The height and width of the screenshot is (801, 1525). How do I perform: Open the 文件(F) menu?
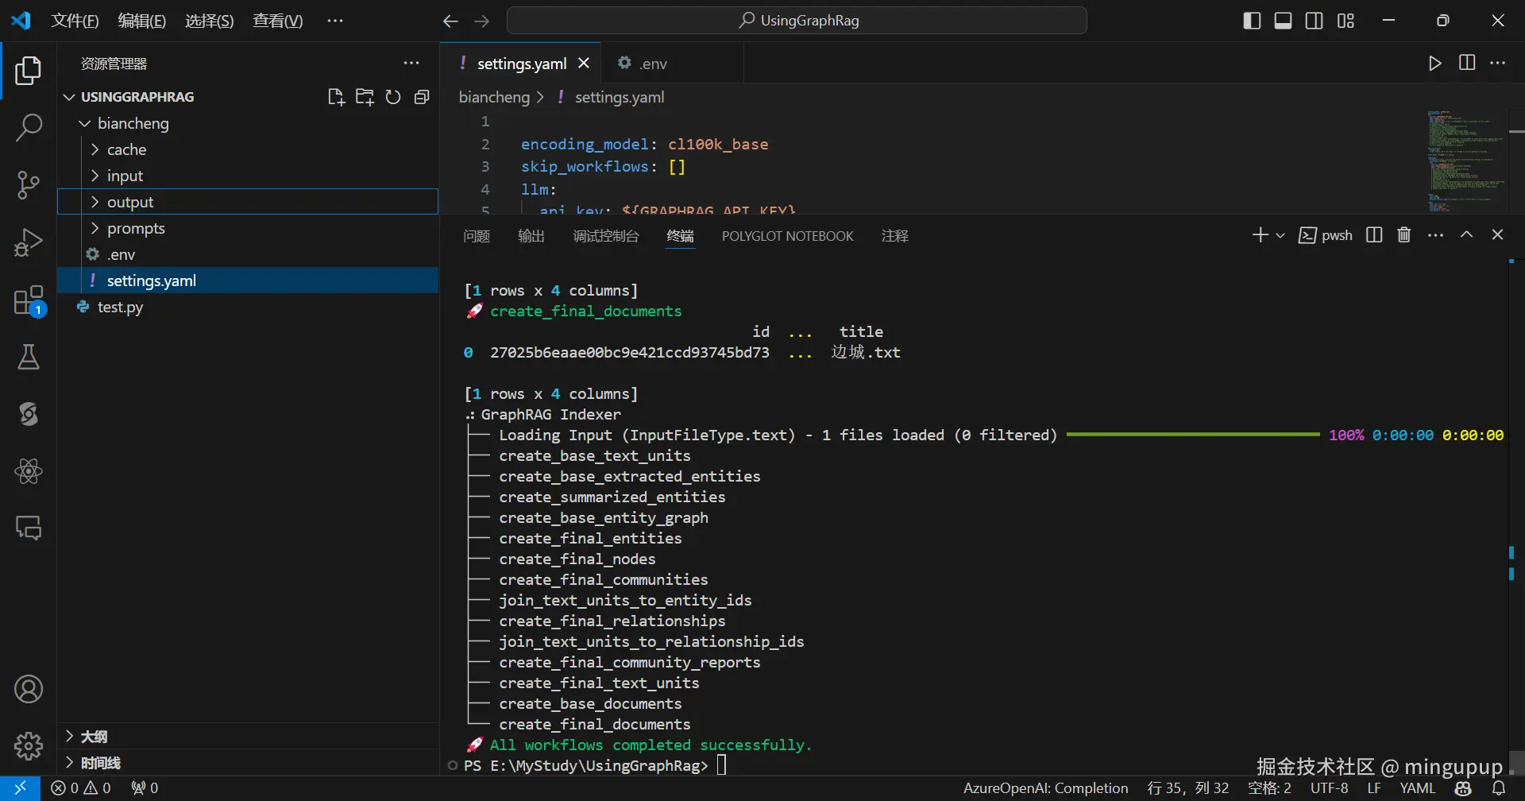[x=75, y=21]
